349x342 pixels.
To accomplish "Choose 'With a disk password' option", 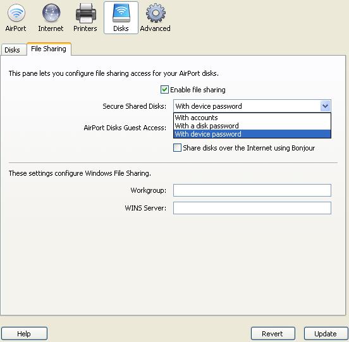I will [x=252, y=126].
